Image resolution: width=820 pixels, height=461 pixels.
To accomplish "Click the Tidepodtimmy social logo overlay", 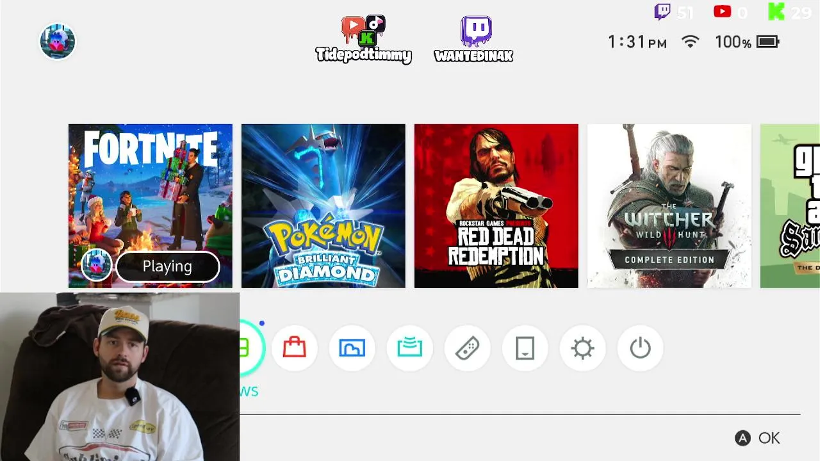I will point(363,39).
